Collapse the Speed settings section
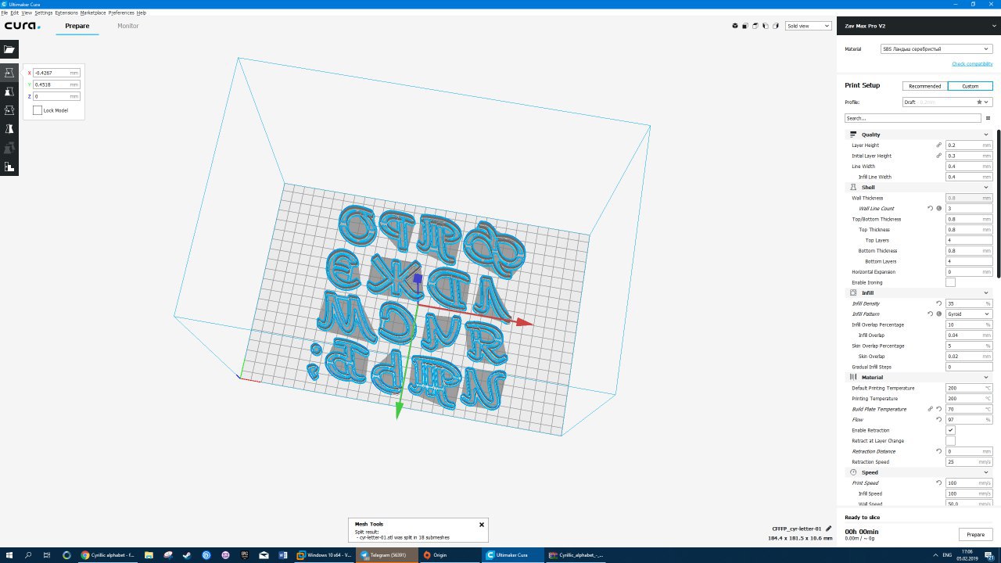The width and height of the screenshot is (1001, 563). point(919,472)
